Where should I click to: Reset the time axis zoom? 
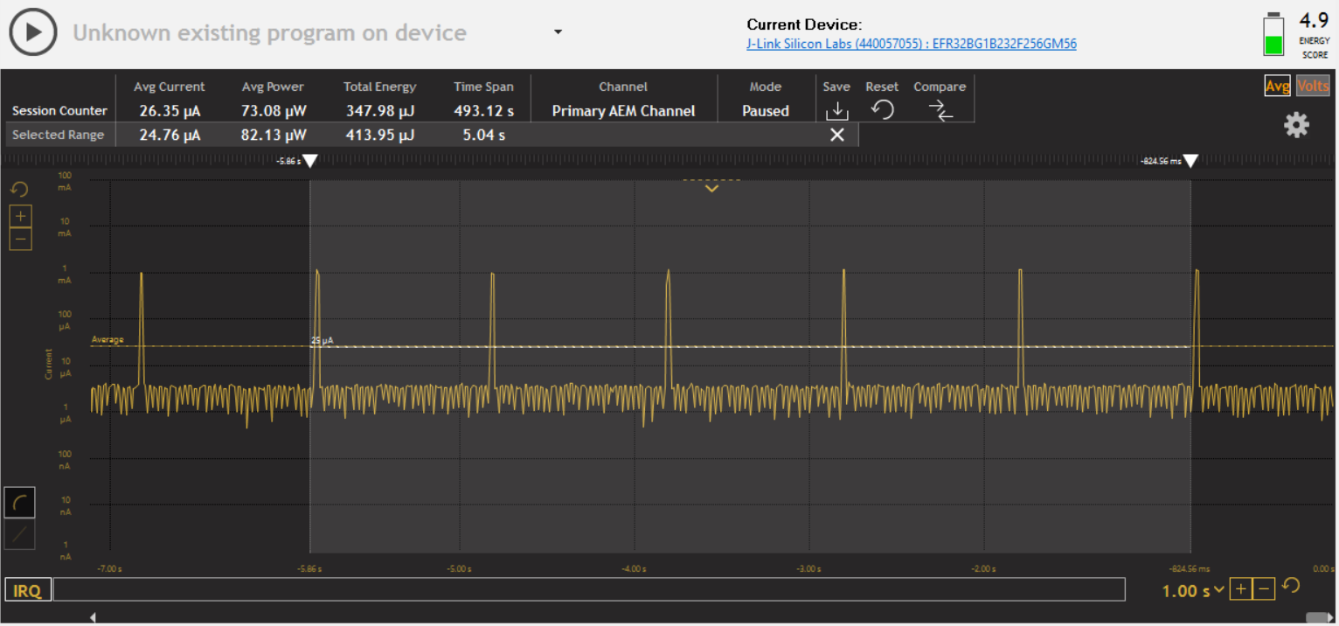tap(1291, 587)
